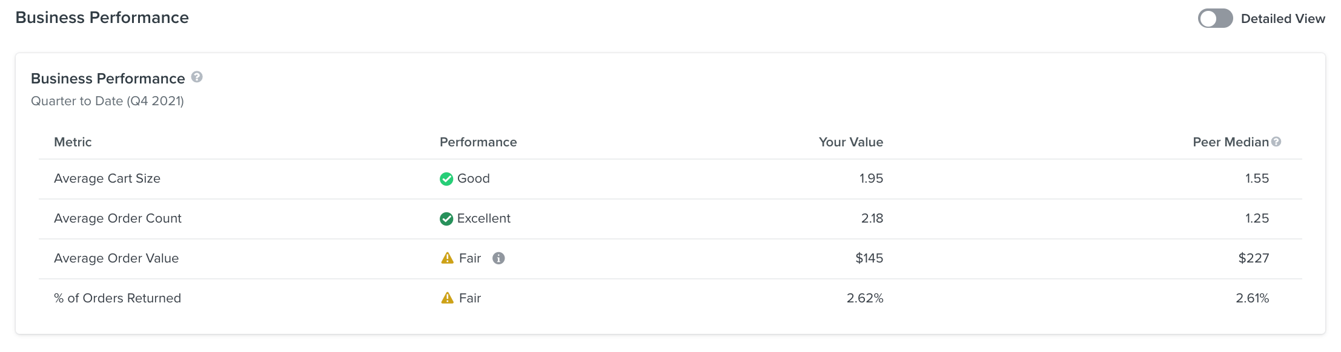Click the info icon next to Fair
1341x352 pixels.
(498, 258)
